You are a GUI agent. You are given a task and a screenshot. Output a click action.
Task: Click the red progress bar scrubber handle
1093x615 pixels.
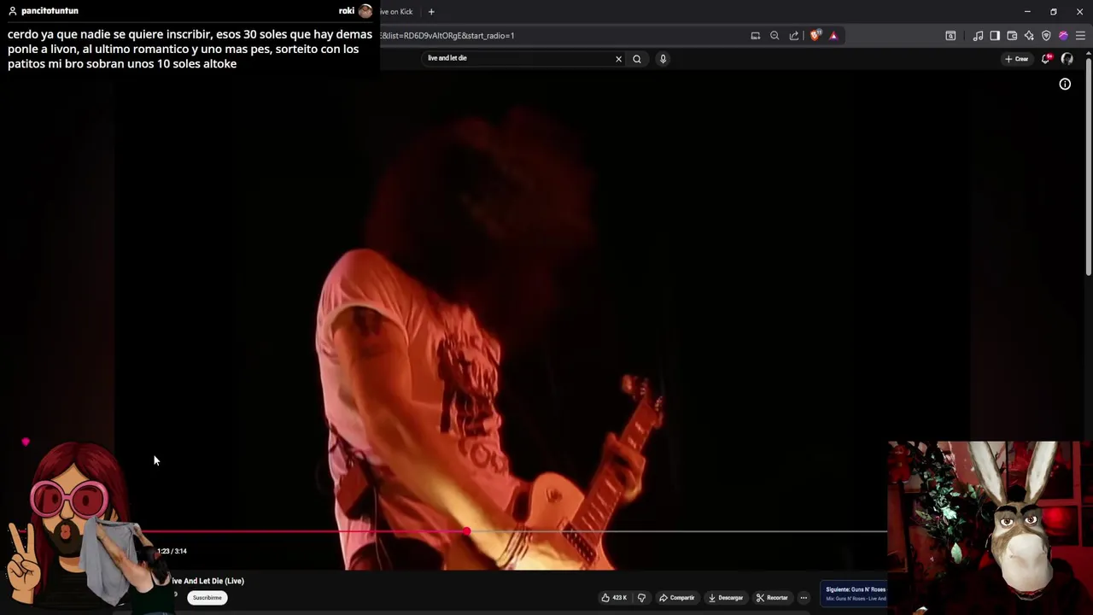coord(467,531)
